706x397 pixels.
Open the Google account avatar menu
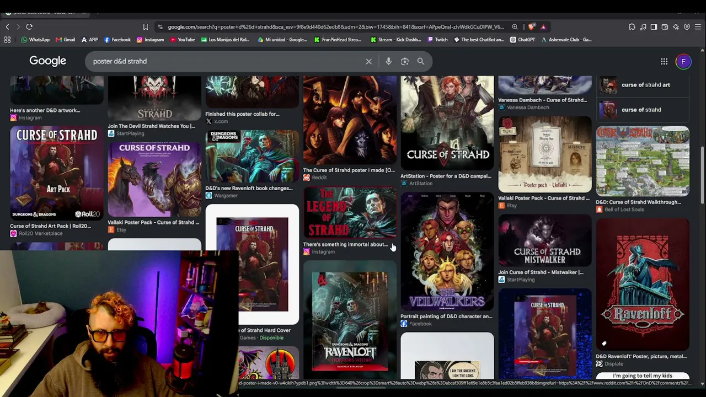pyautogui.click(x=683, y=61)
